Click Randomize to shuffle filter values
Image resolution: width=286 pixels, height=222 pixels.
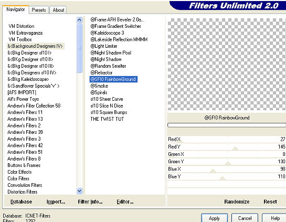point(237,202)
